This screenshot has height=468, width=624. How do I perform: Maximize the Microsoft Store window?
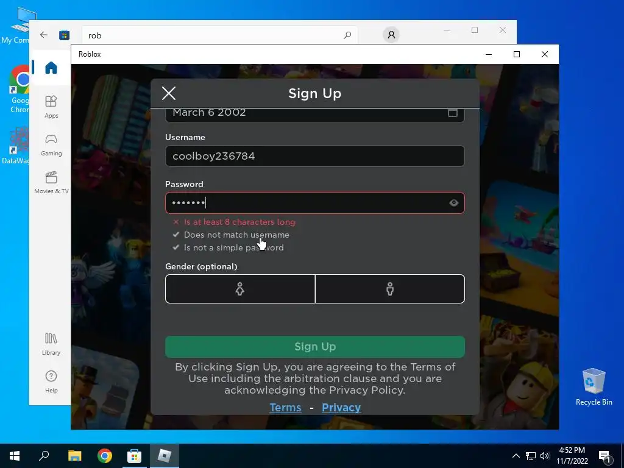(x=474, y=30)
